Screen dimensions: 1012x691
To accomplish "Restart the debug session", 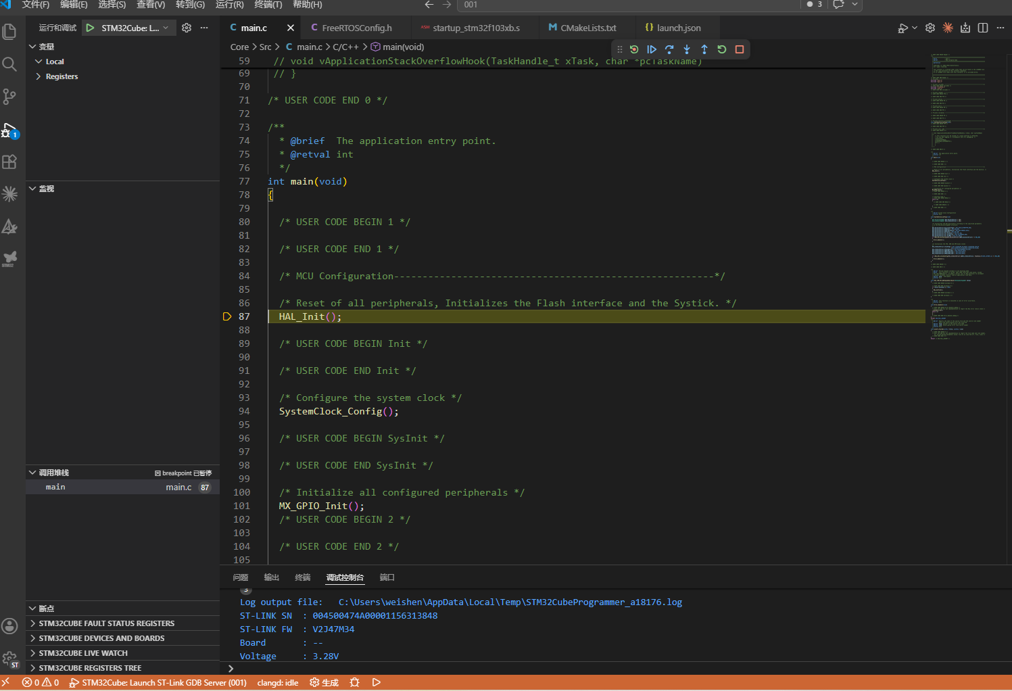I will (722, 49).
